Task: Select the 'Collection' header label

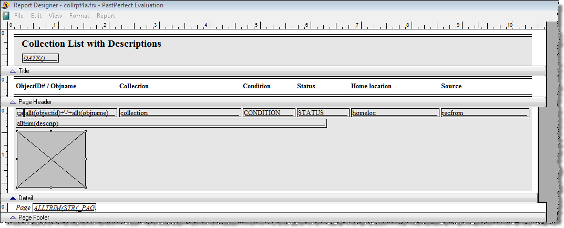Action: coord(134,86)
